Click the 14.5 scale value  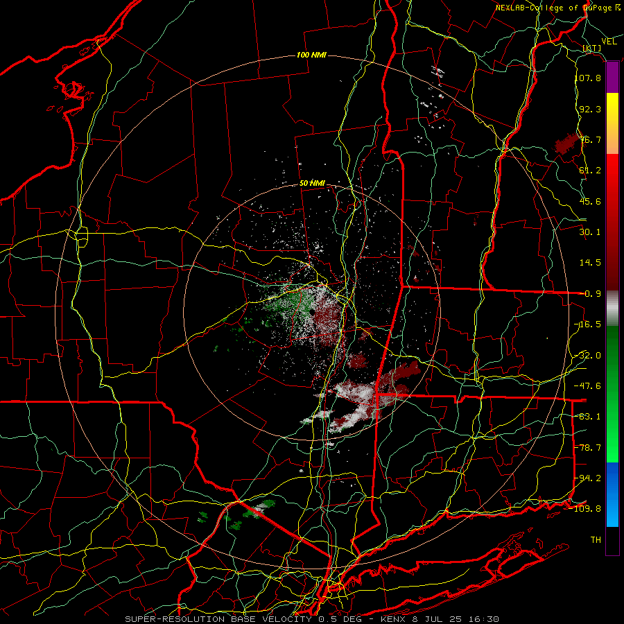click(x=590, y=263)
